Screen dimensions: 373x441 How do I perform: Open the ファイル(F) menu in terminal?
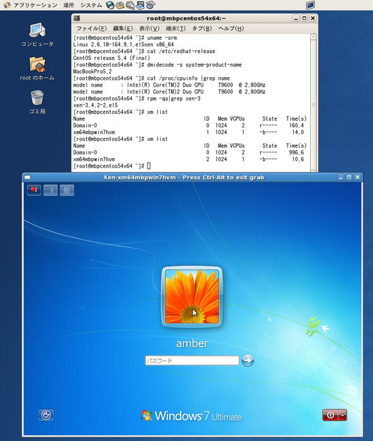pyautogui.click(x=91, y=28)
